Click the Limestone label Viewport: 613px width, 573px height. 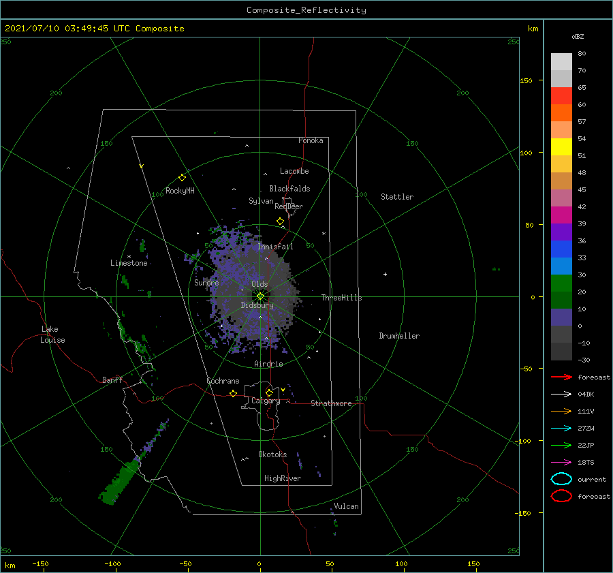point(129,263)
